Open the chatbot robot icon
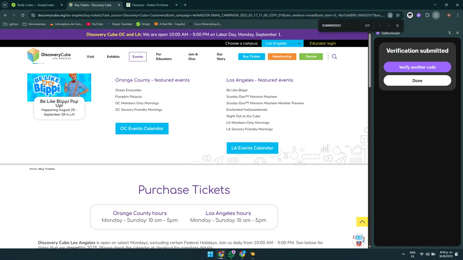463x260 pixels. pos(359,240)
